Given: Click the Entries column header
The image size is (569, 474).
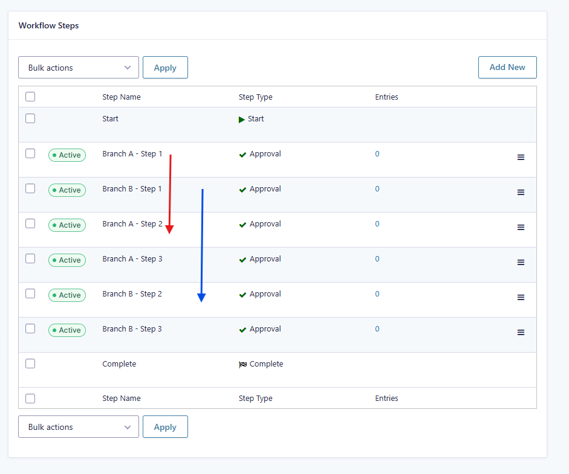Looking at the screenshot, I should [x=386, y=97].
